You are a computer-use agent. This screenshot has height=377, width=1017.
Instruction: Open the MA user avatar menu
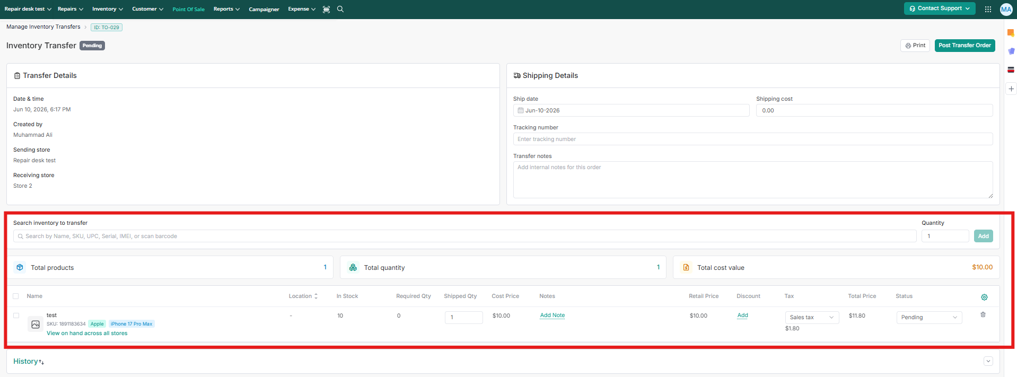tap(1006, 9)
